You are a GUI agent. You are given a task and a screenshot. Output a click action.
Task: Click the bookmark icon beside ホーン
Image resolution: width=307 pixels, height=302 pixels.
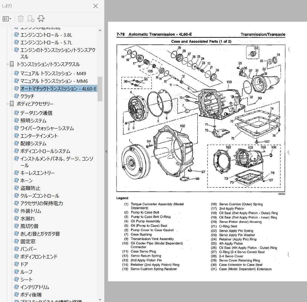pos(16,181)
